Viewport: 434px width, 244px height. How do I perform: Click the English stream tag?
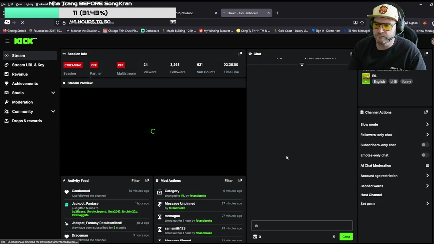(379, 81)
